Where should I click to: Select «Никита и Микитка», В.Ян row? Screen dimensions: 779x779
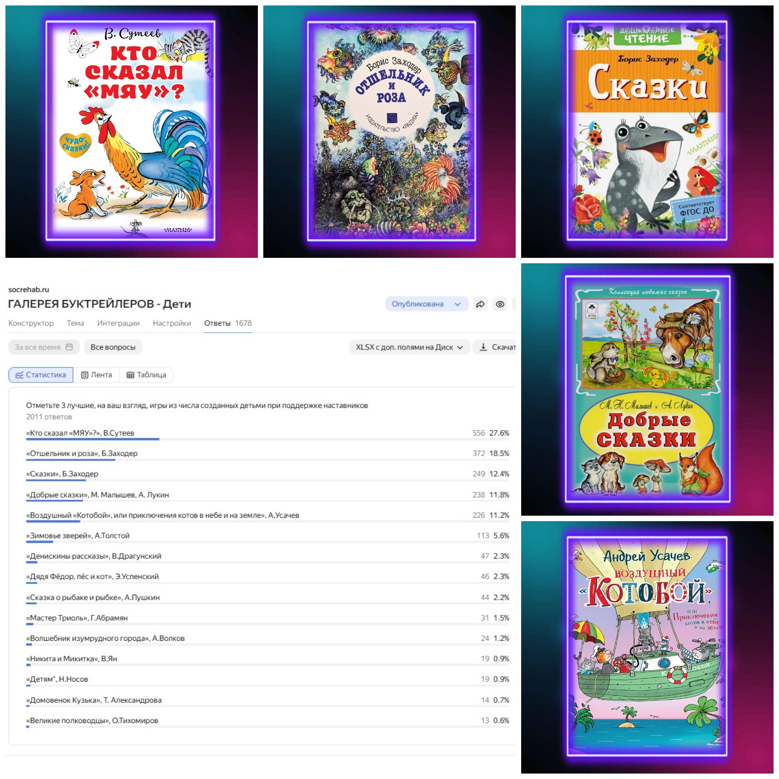point(268,660)
